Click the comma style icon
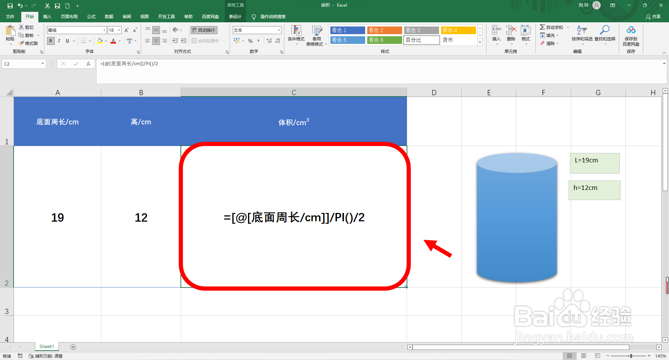669x360 pixels. pos(258,41)
